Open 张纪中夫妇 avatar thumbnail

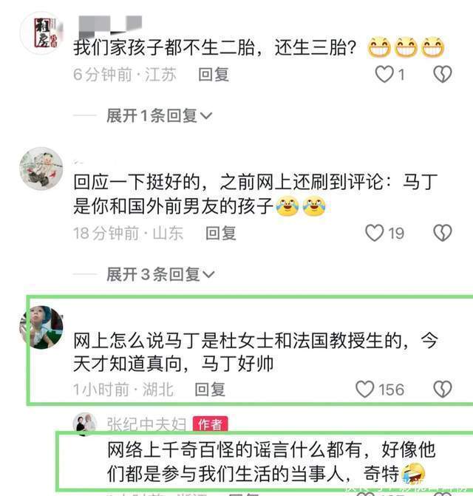coord(84,424)
